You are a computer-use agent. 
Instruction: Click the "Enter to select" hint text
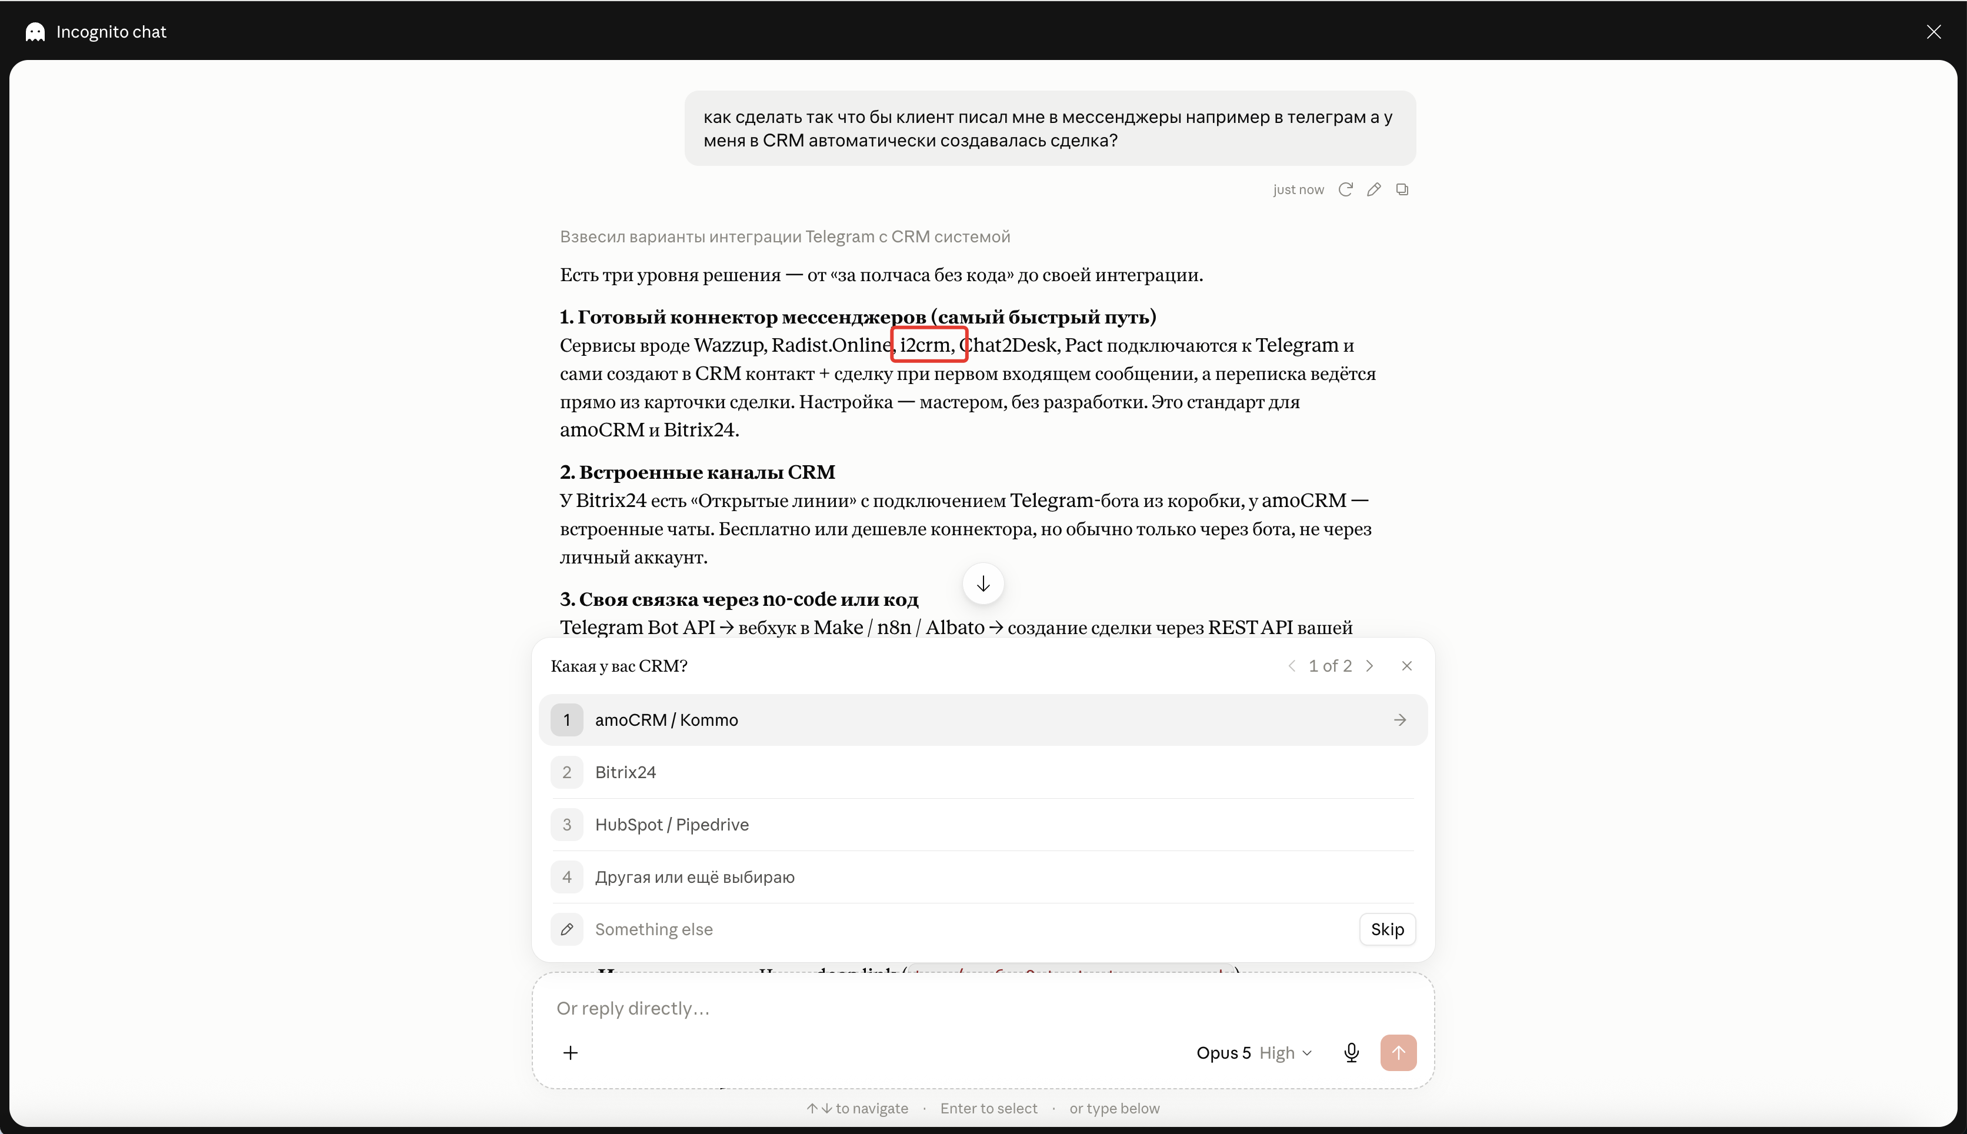pyautogui.click(x=989, y=1108)
